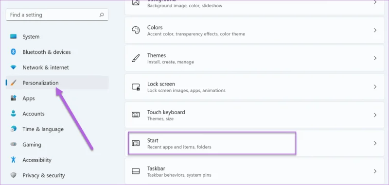Open Lock screen via its chevron
This screenshot has height=185, width=389.
375,87
